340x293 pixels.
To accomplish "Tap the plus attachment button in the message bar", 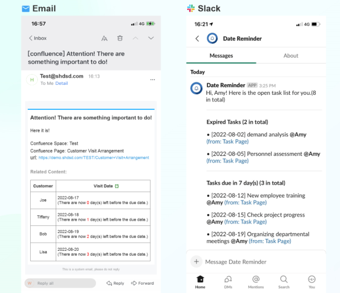I will tap(197, 262).
